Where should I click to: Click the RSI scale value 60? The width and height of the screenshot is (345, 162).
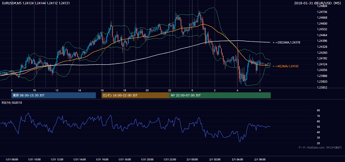318,121
